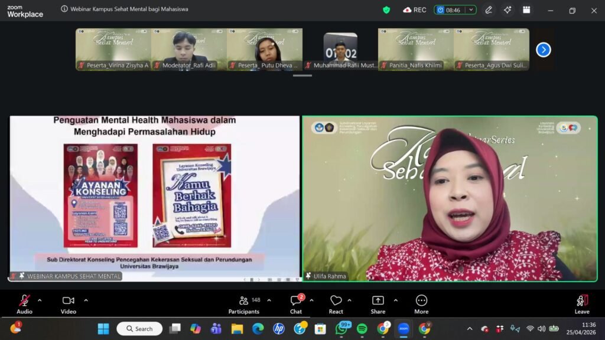Viewport: 605px width, 340px height.
Task: Open the timer dropdown arrow
Action: point(471,10)
